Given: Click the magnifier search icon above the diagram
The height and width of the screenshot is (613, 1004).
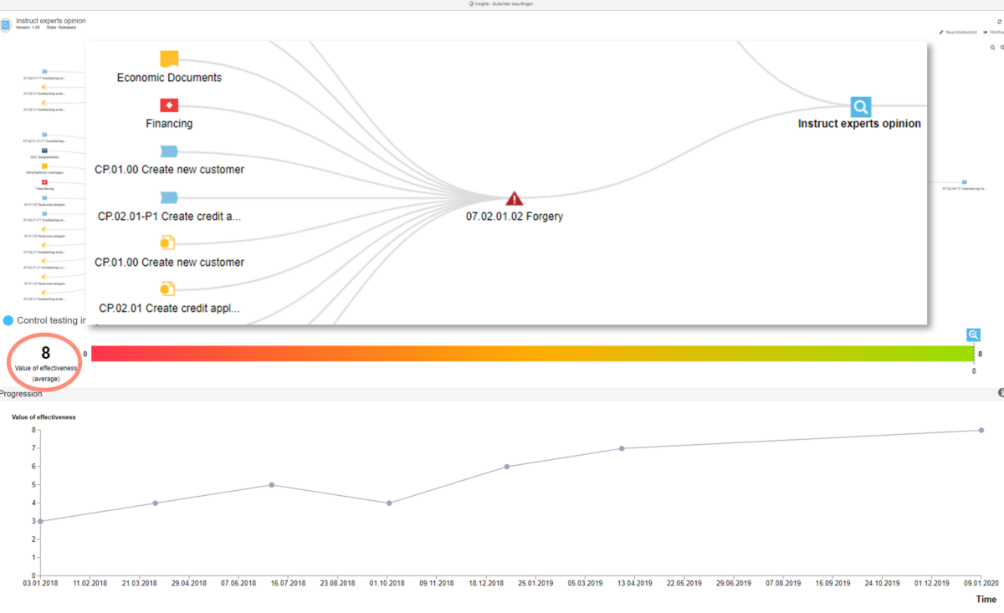Looking at the screenshot, I should pos(992,48).
